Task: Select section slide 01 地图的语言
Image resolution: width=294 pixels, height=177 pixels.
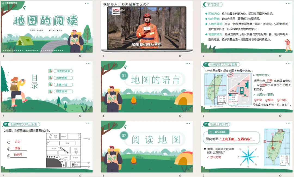Action: point(147,87)
